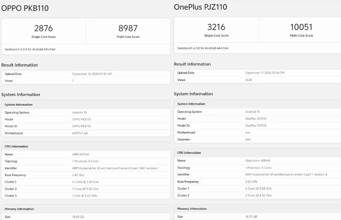
Task: Select memory size 15.03 GB
Action: pyautogui.click(x=78, y=217)
